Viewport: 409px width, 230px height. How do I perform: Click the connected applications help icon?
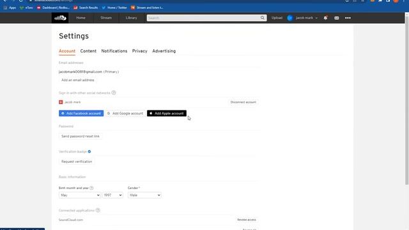tap(98, 210)
